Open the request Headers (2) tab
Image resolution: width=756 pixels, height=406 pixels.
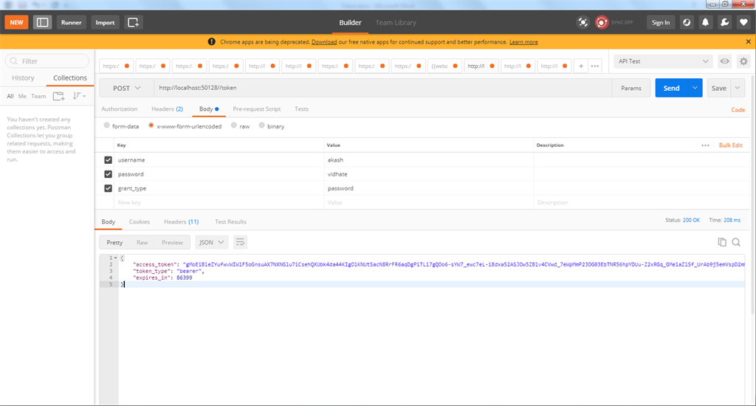click(x=168, y=109)
